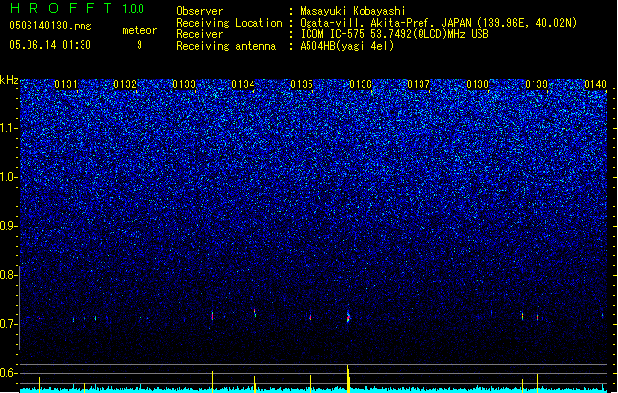The width and height of the screenshot is (618, 393).
Task: Click the meteor count value 9
Action: click(140, 45)
